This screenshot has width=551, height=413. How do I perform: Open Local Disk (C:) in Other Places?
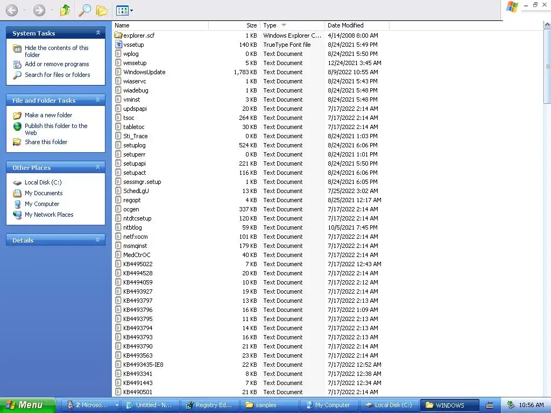(43, 182)
